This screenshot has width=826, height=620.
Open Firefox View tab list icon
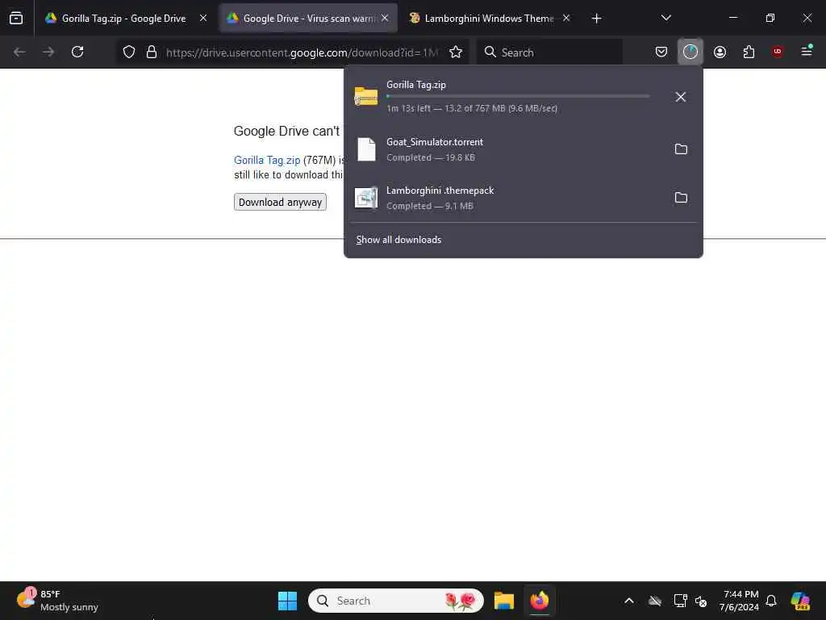[x=16, y=19]
